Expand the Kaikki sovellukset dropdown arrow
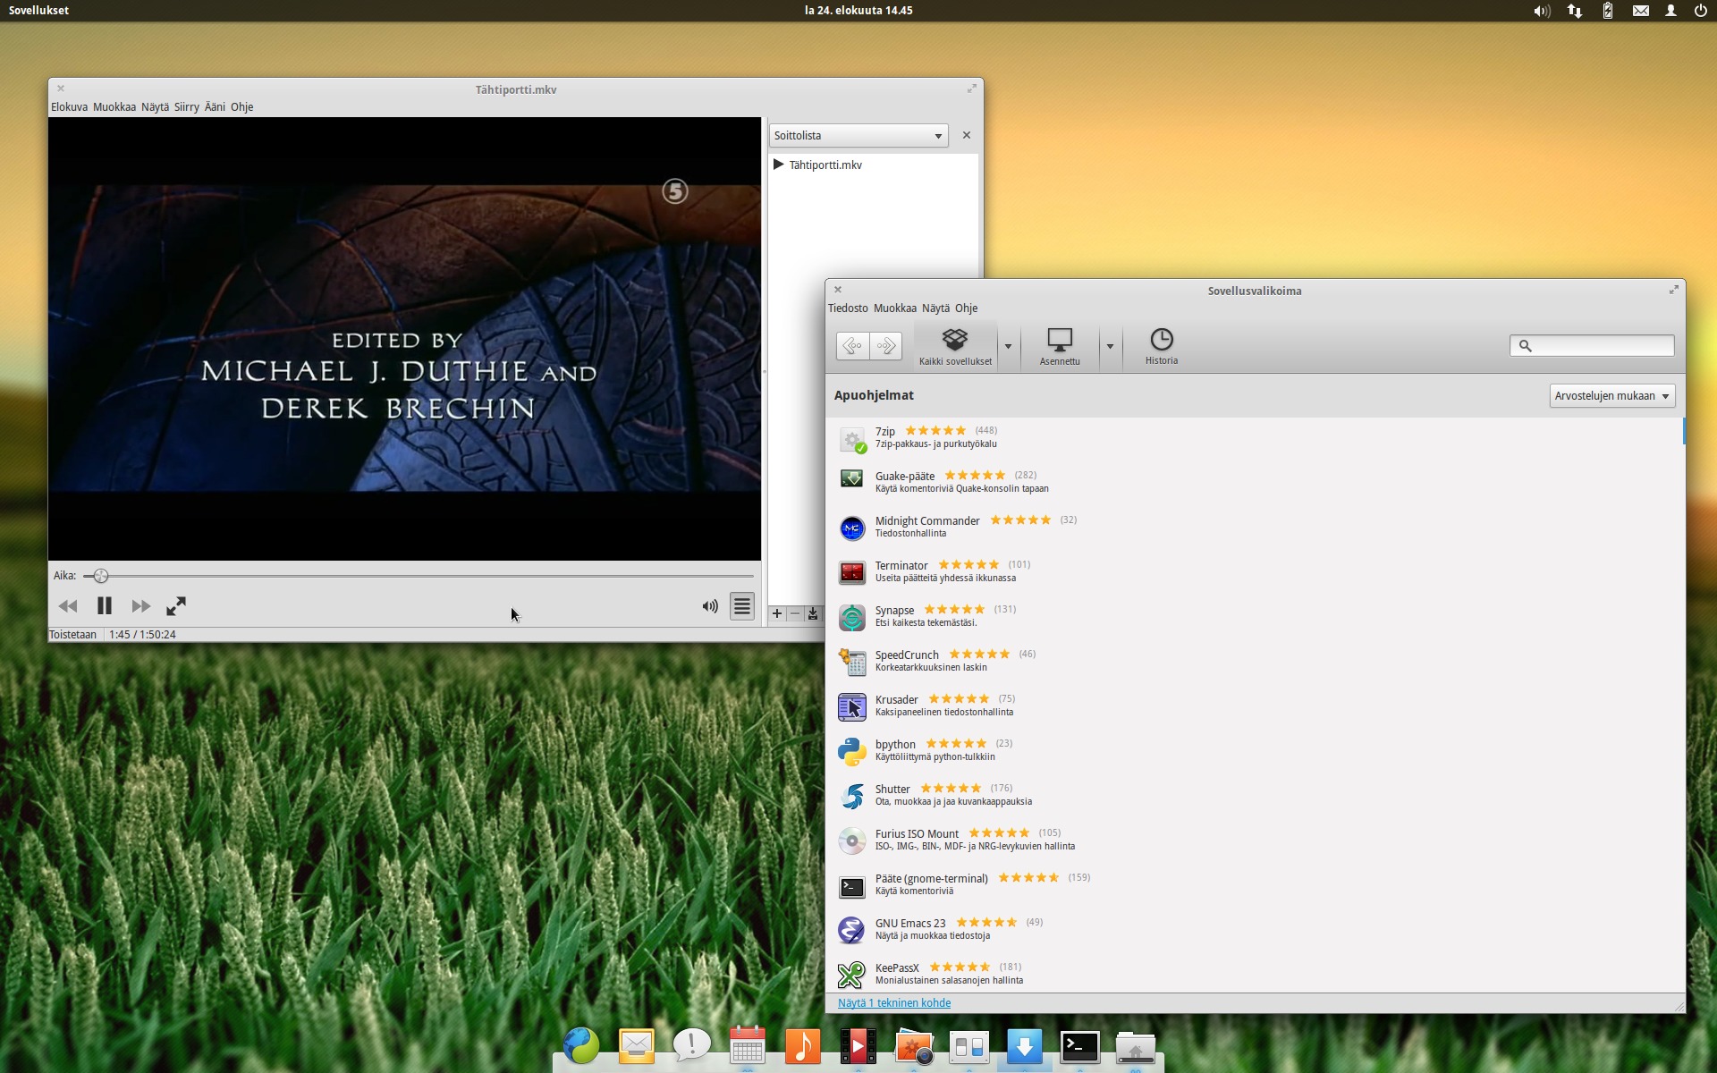 [1008, 346]
